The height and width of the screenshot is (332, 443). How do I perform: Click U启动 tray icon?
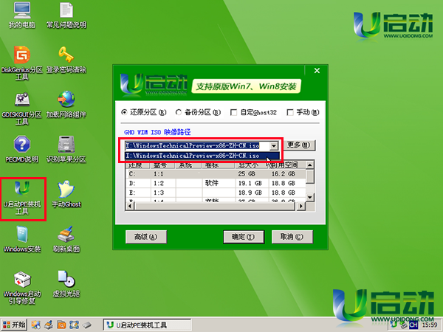394,325
